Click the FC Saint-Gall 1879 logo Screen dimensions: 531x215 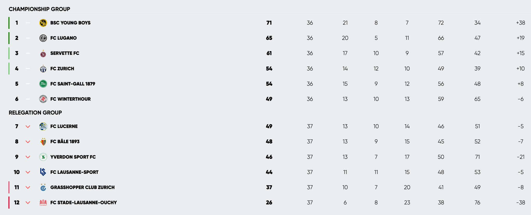pyautogui.click(x=43, y=84)
